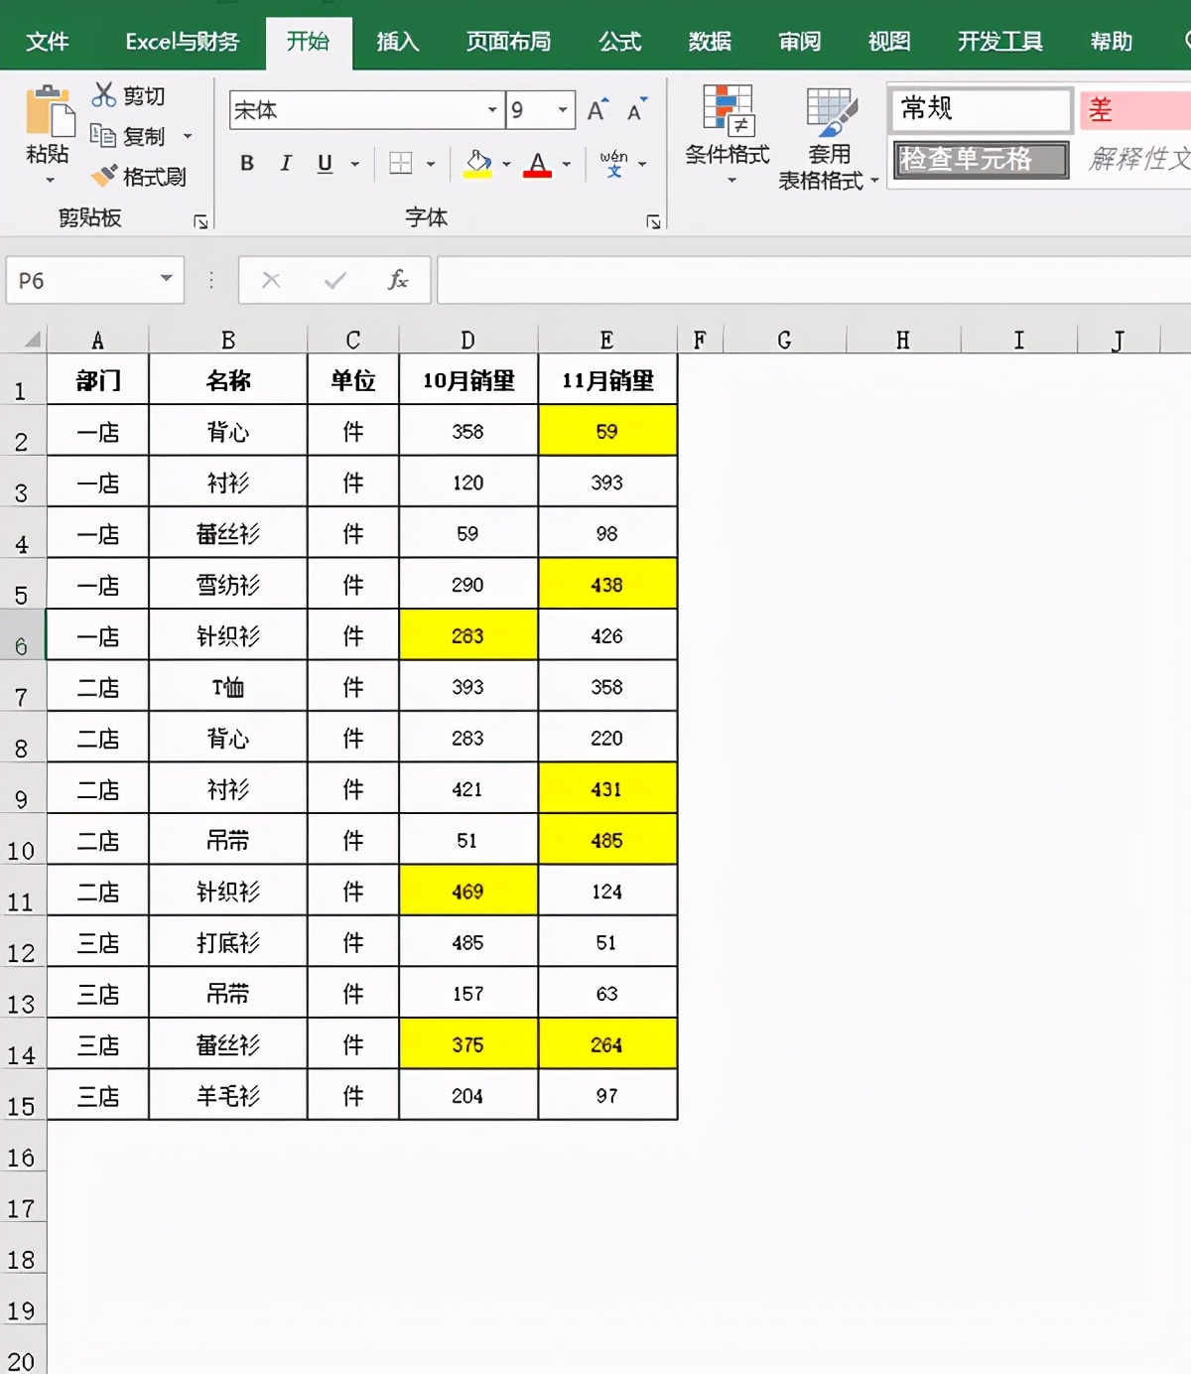
Task: Click the Name Box showing P6
Action: click(x=79, y=281)
